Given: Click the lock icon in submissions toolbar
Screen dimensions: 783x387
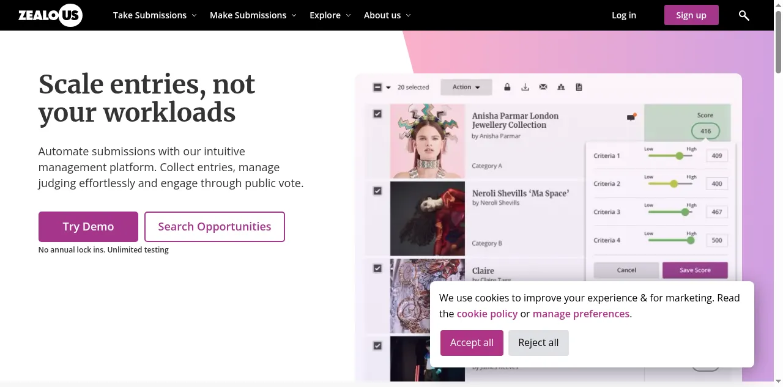Looking at the screenshot, I should pos(507,87).
